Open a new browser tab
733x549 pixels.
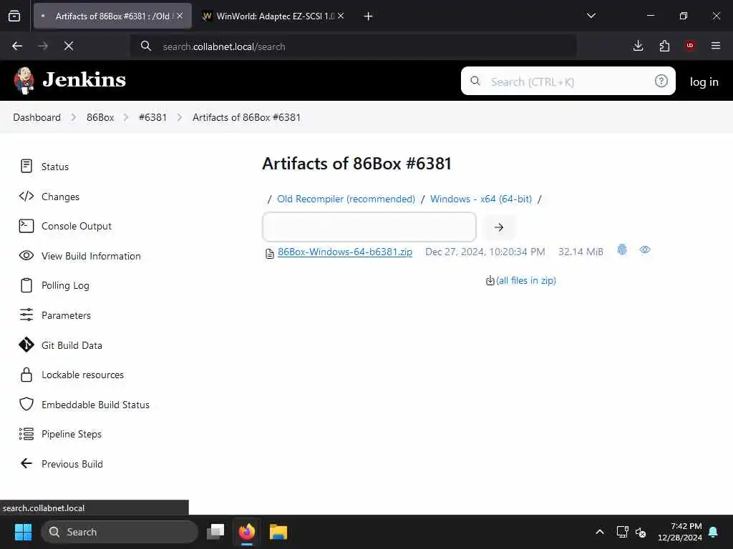click(x=369, y=16)
